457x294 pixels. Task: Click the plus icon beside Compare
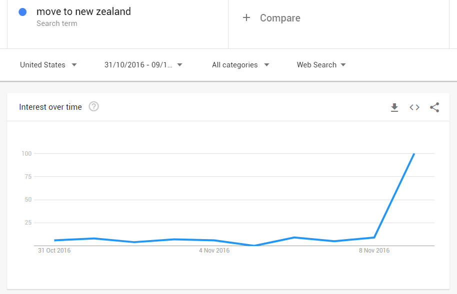pos(246,18)
